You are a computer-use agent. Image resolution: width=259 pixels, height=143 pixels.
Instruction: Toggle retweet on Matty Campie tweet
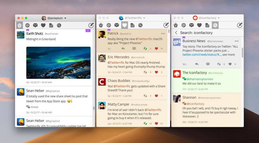tap(145, 124)
